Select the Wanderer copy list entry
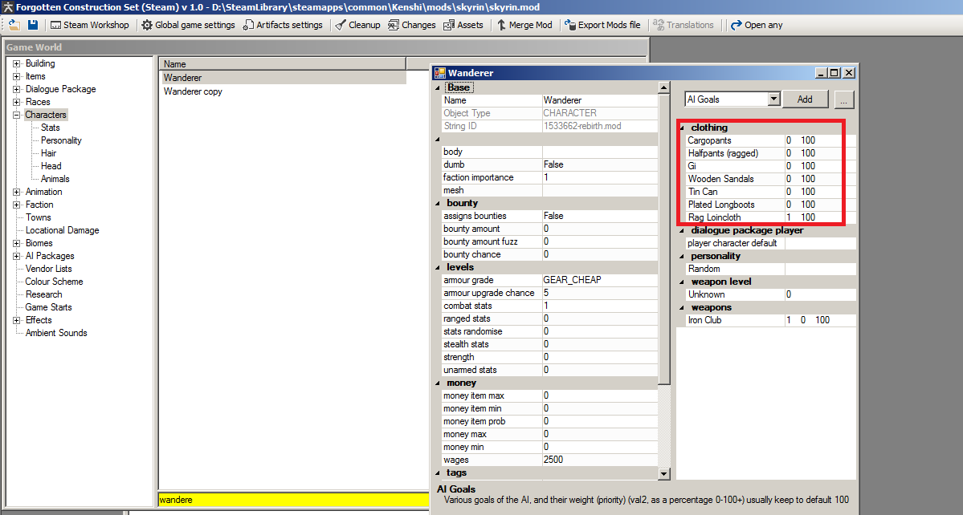 tap(193, 91)
